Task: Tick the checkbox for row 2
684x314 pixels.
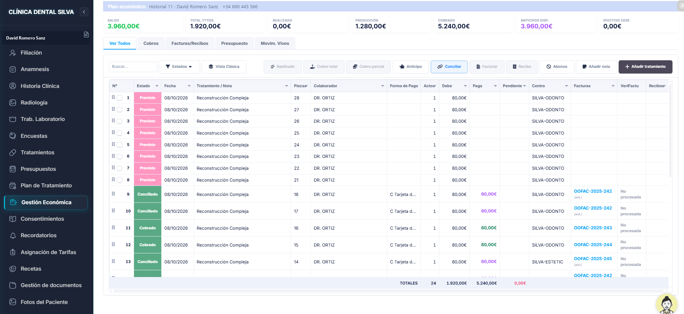Action: pyautogui.click(x=120, y=110)
